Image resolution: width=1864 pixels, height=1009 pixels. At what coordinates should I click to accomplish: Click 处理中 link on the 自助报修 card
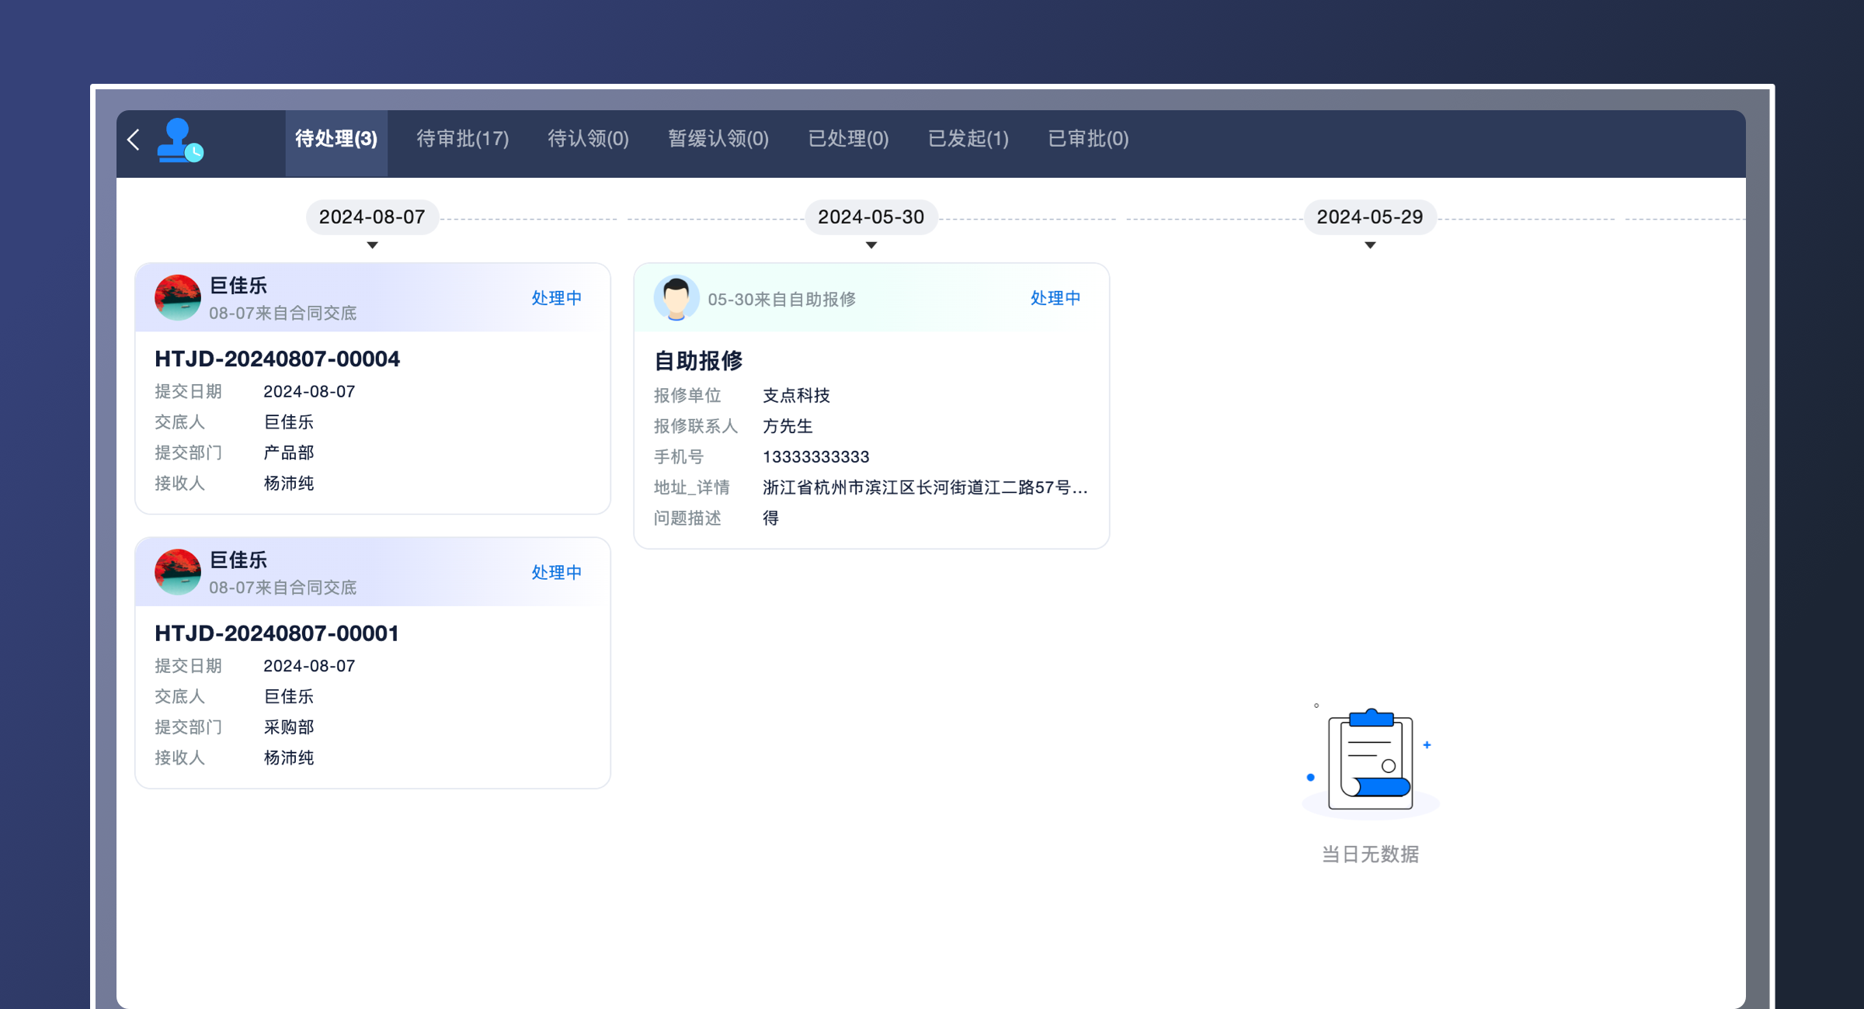coord(1055,297)
